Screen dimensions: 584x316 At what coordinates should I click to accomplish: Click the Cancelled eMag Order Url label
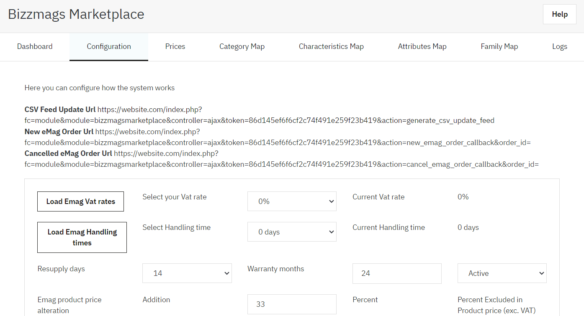68,153
